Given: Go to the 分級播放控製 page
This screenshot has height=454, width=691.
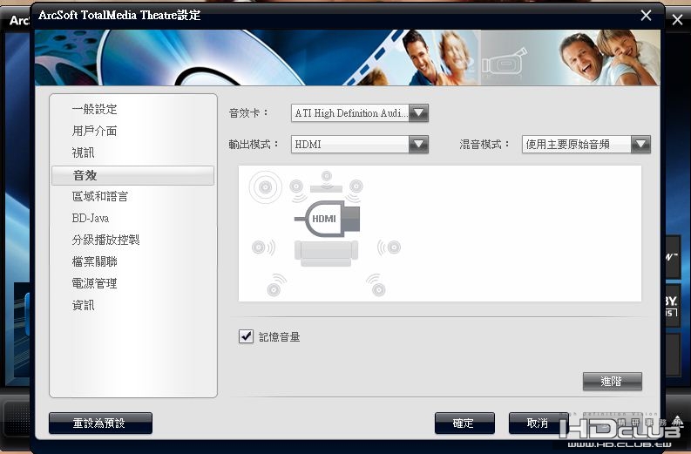Looking at the screenshot, I should [105, 240].
